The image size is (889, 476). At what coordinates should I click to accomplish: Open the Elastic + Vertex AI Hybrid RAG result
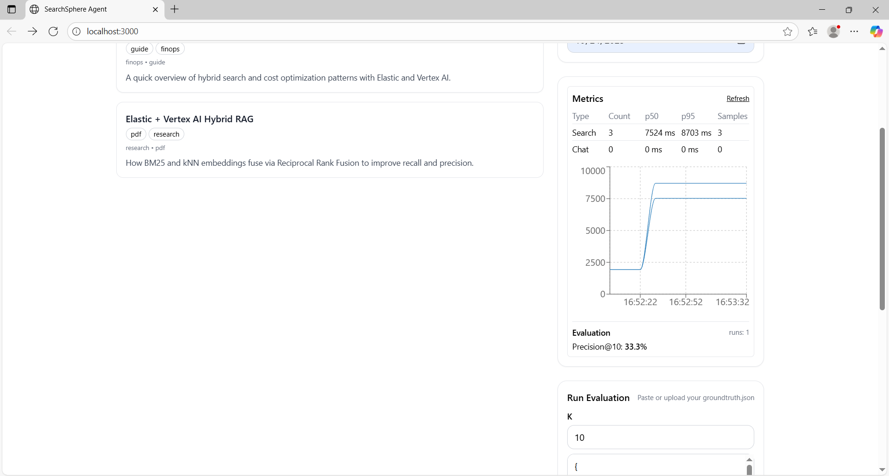click(x=189, y=119)
